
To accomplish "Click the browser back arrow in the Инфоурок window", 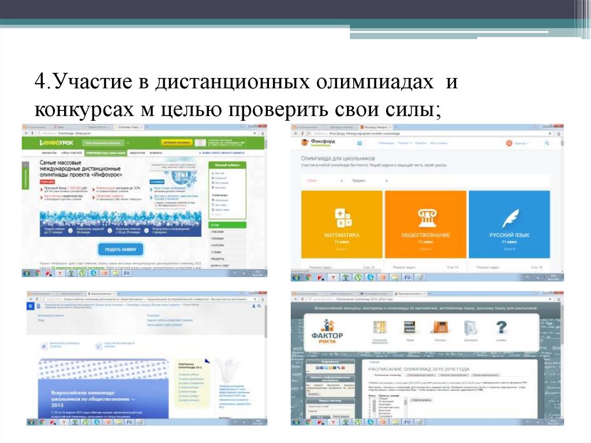I will (x=26, y=133).
